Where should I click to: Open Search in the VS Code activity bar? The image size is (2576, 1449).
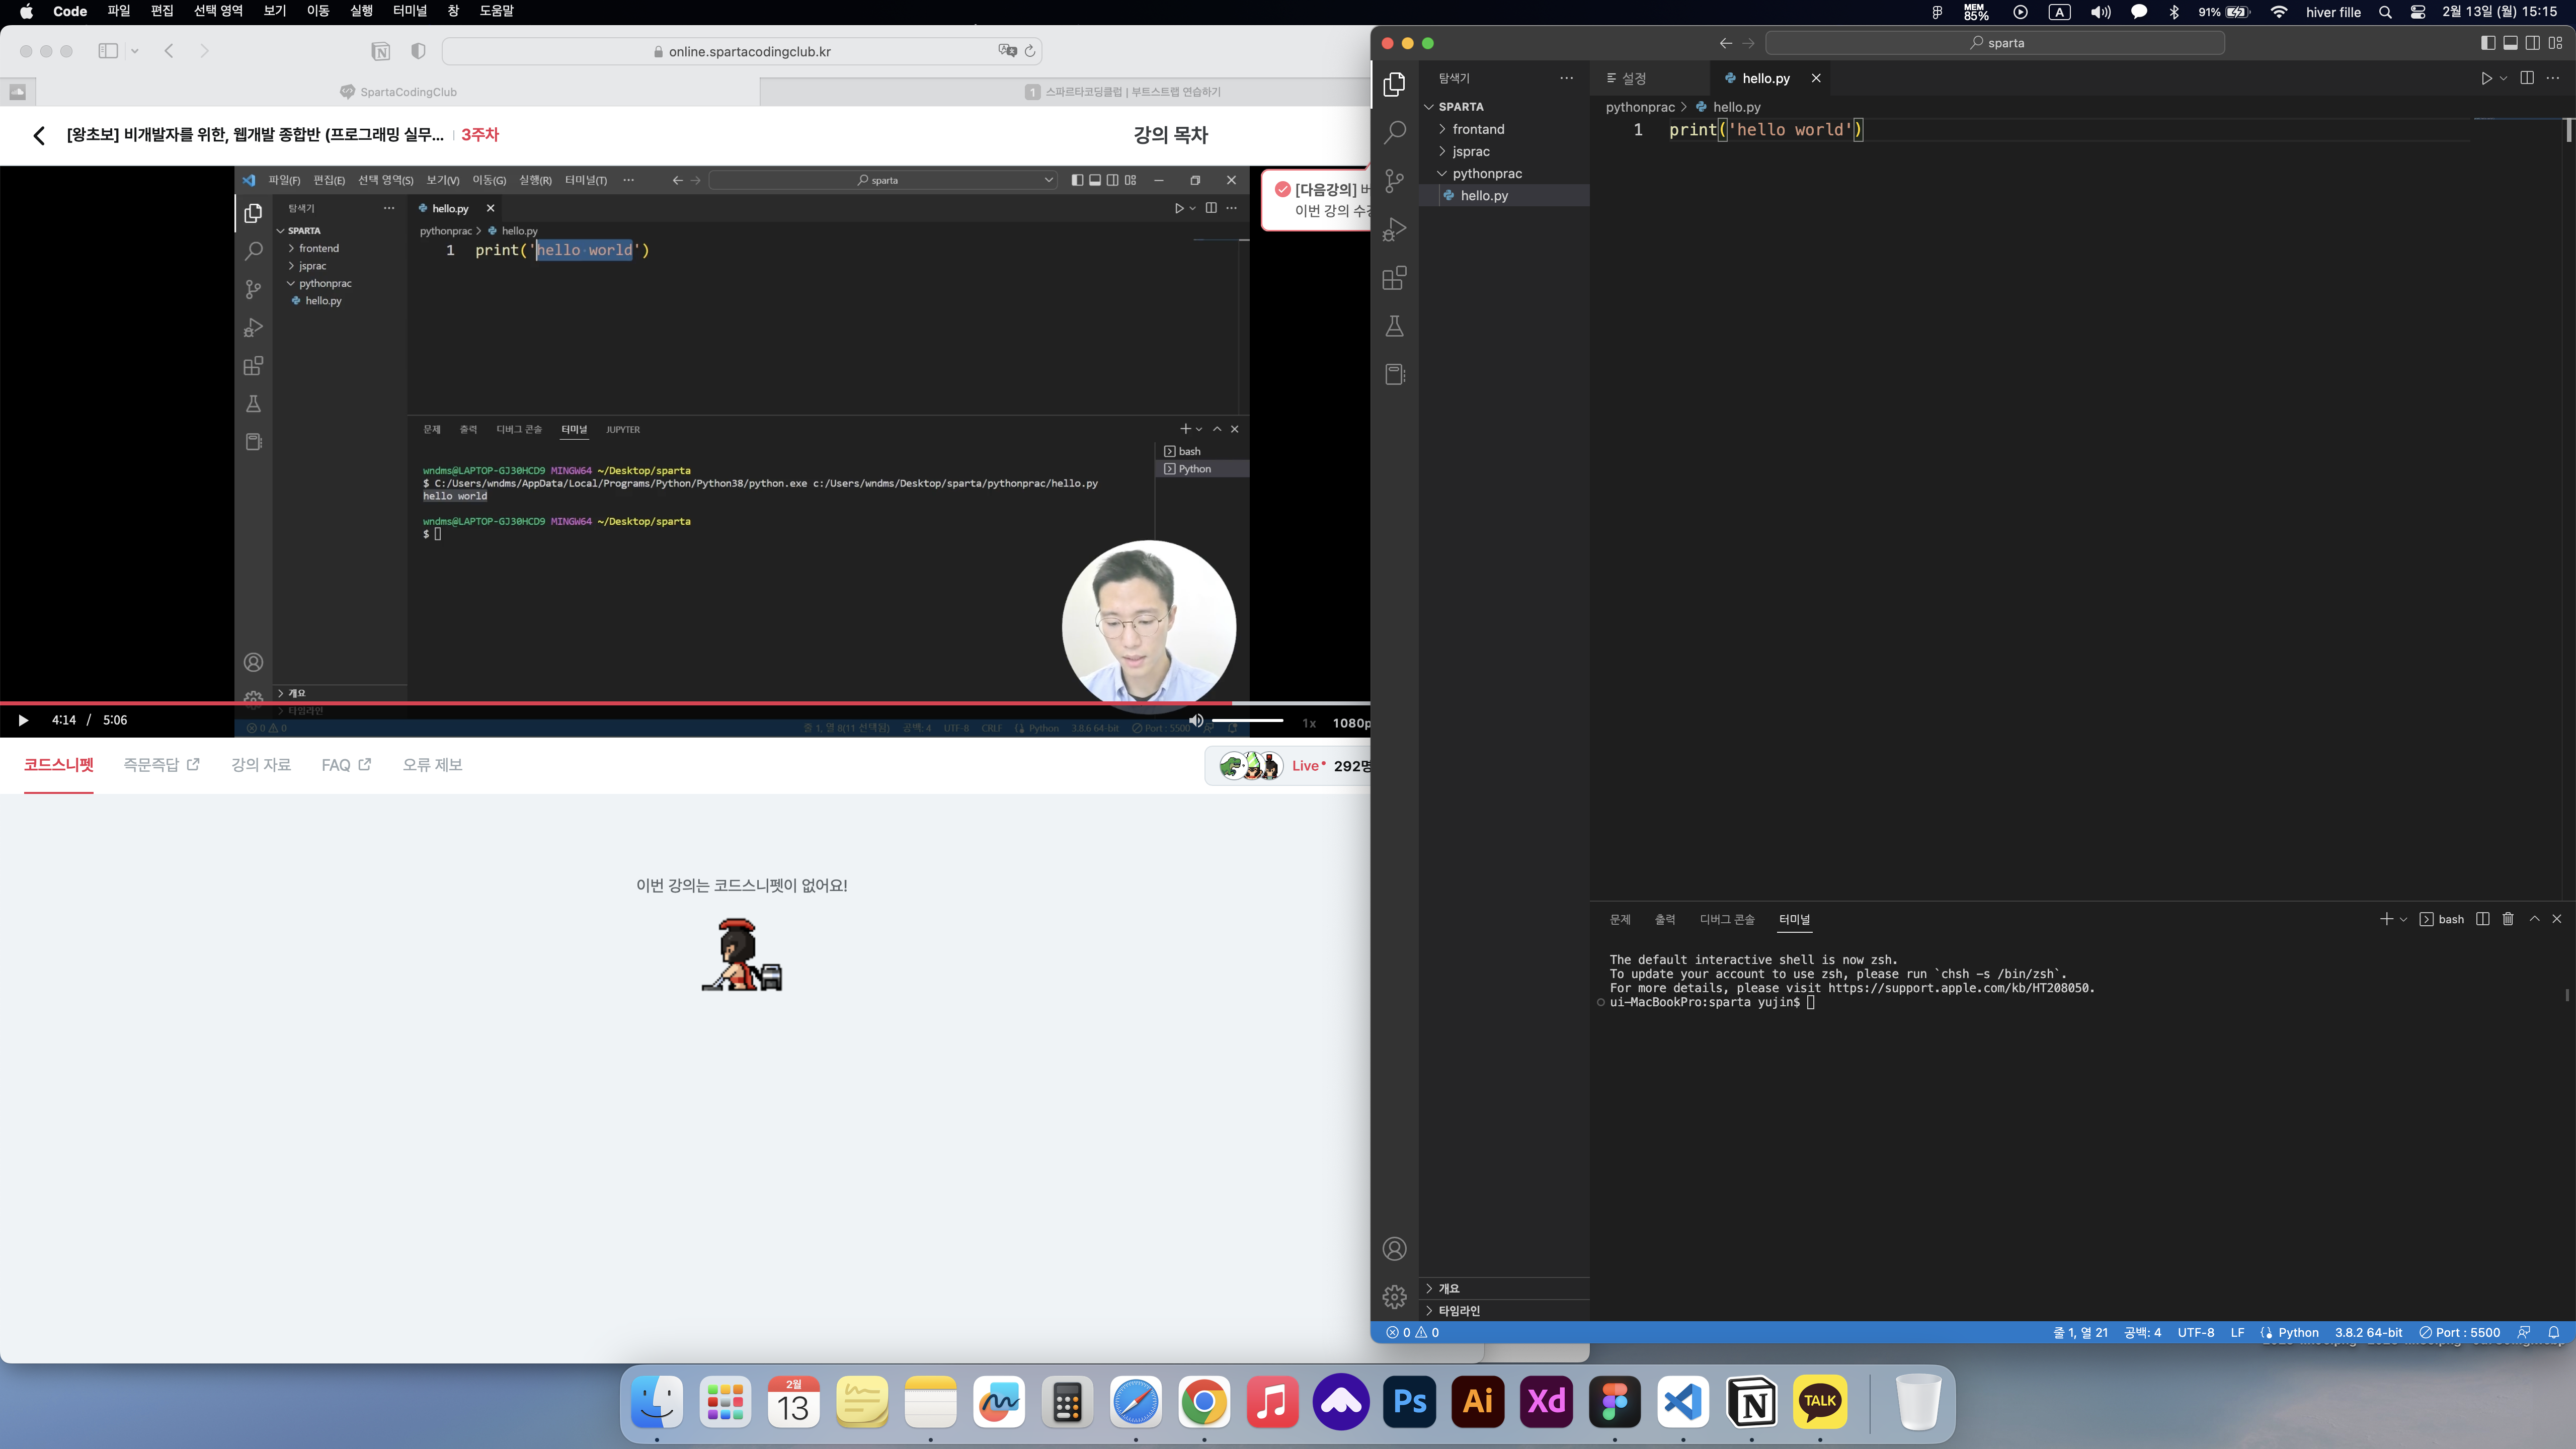click(1394, 132)
